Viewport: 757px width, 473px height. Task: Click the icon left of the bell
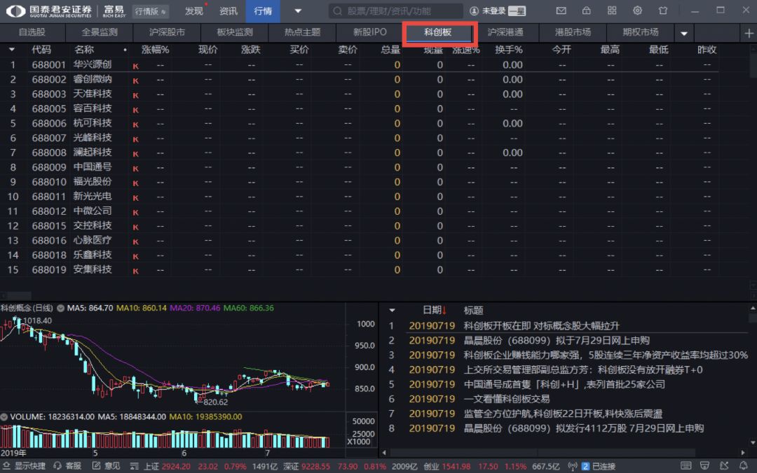coord(724,466)
